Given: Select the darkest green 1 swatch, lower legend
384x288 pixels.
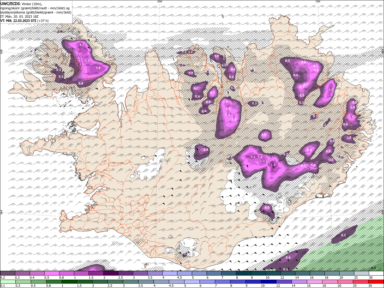Looking at the screenshot, I should point(69,282).
